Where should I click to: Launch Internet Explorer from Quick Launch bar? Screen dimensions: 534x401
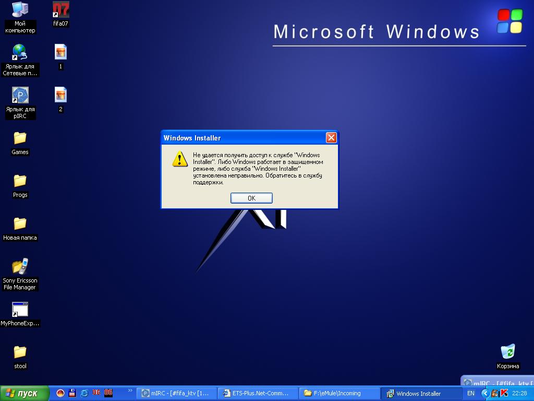(x=84, y=393)
